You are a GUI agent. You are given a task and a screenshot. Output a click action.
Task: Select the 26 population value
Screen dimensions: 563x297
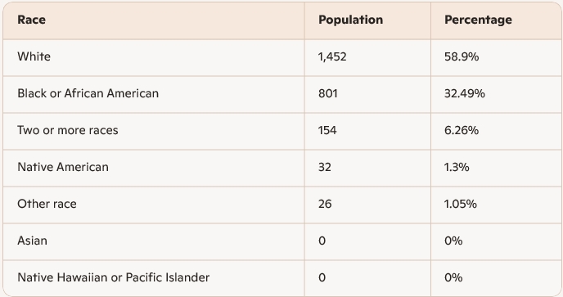tap(325, 204)
